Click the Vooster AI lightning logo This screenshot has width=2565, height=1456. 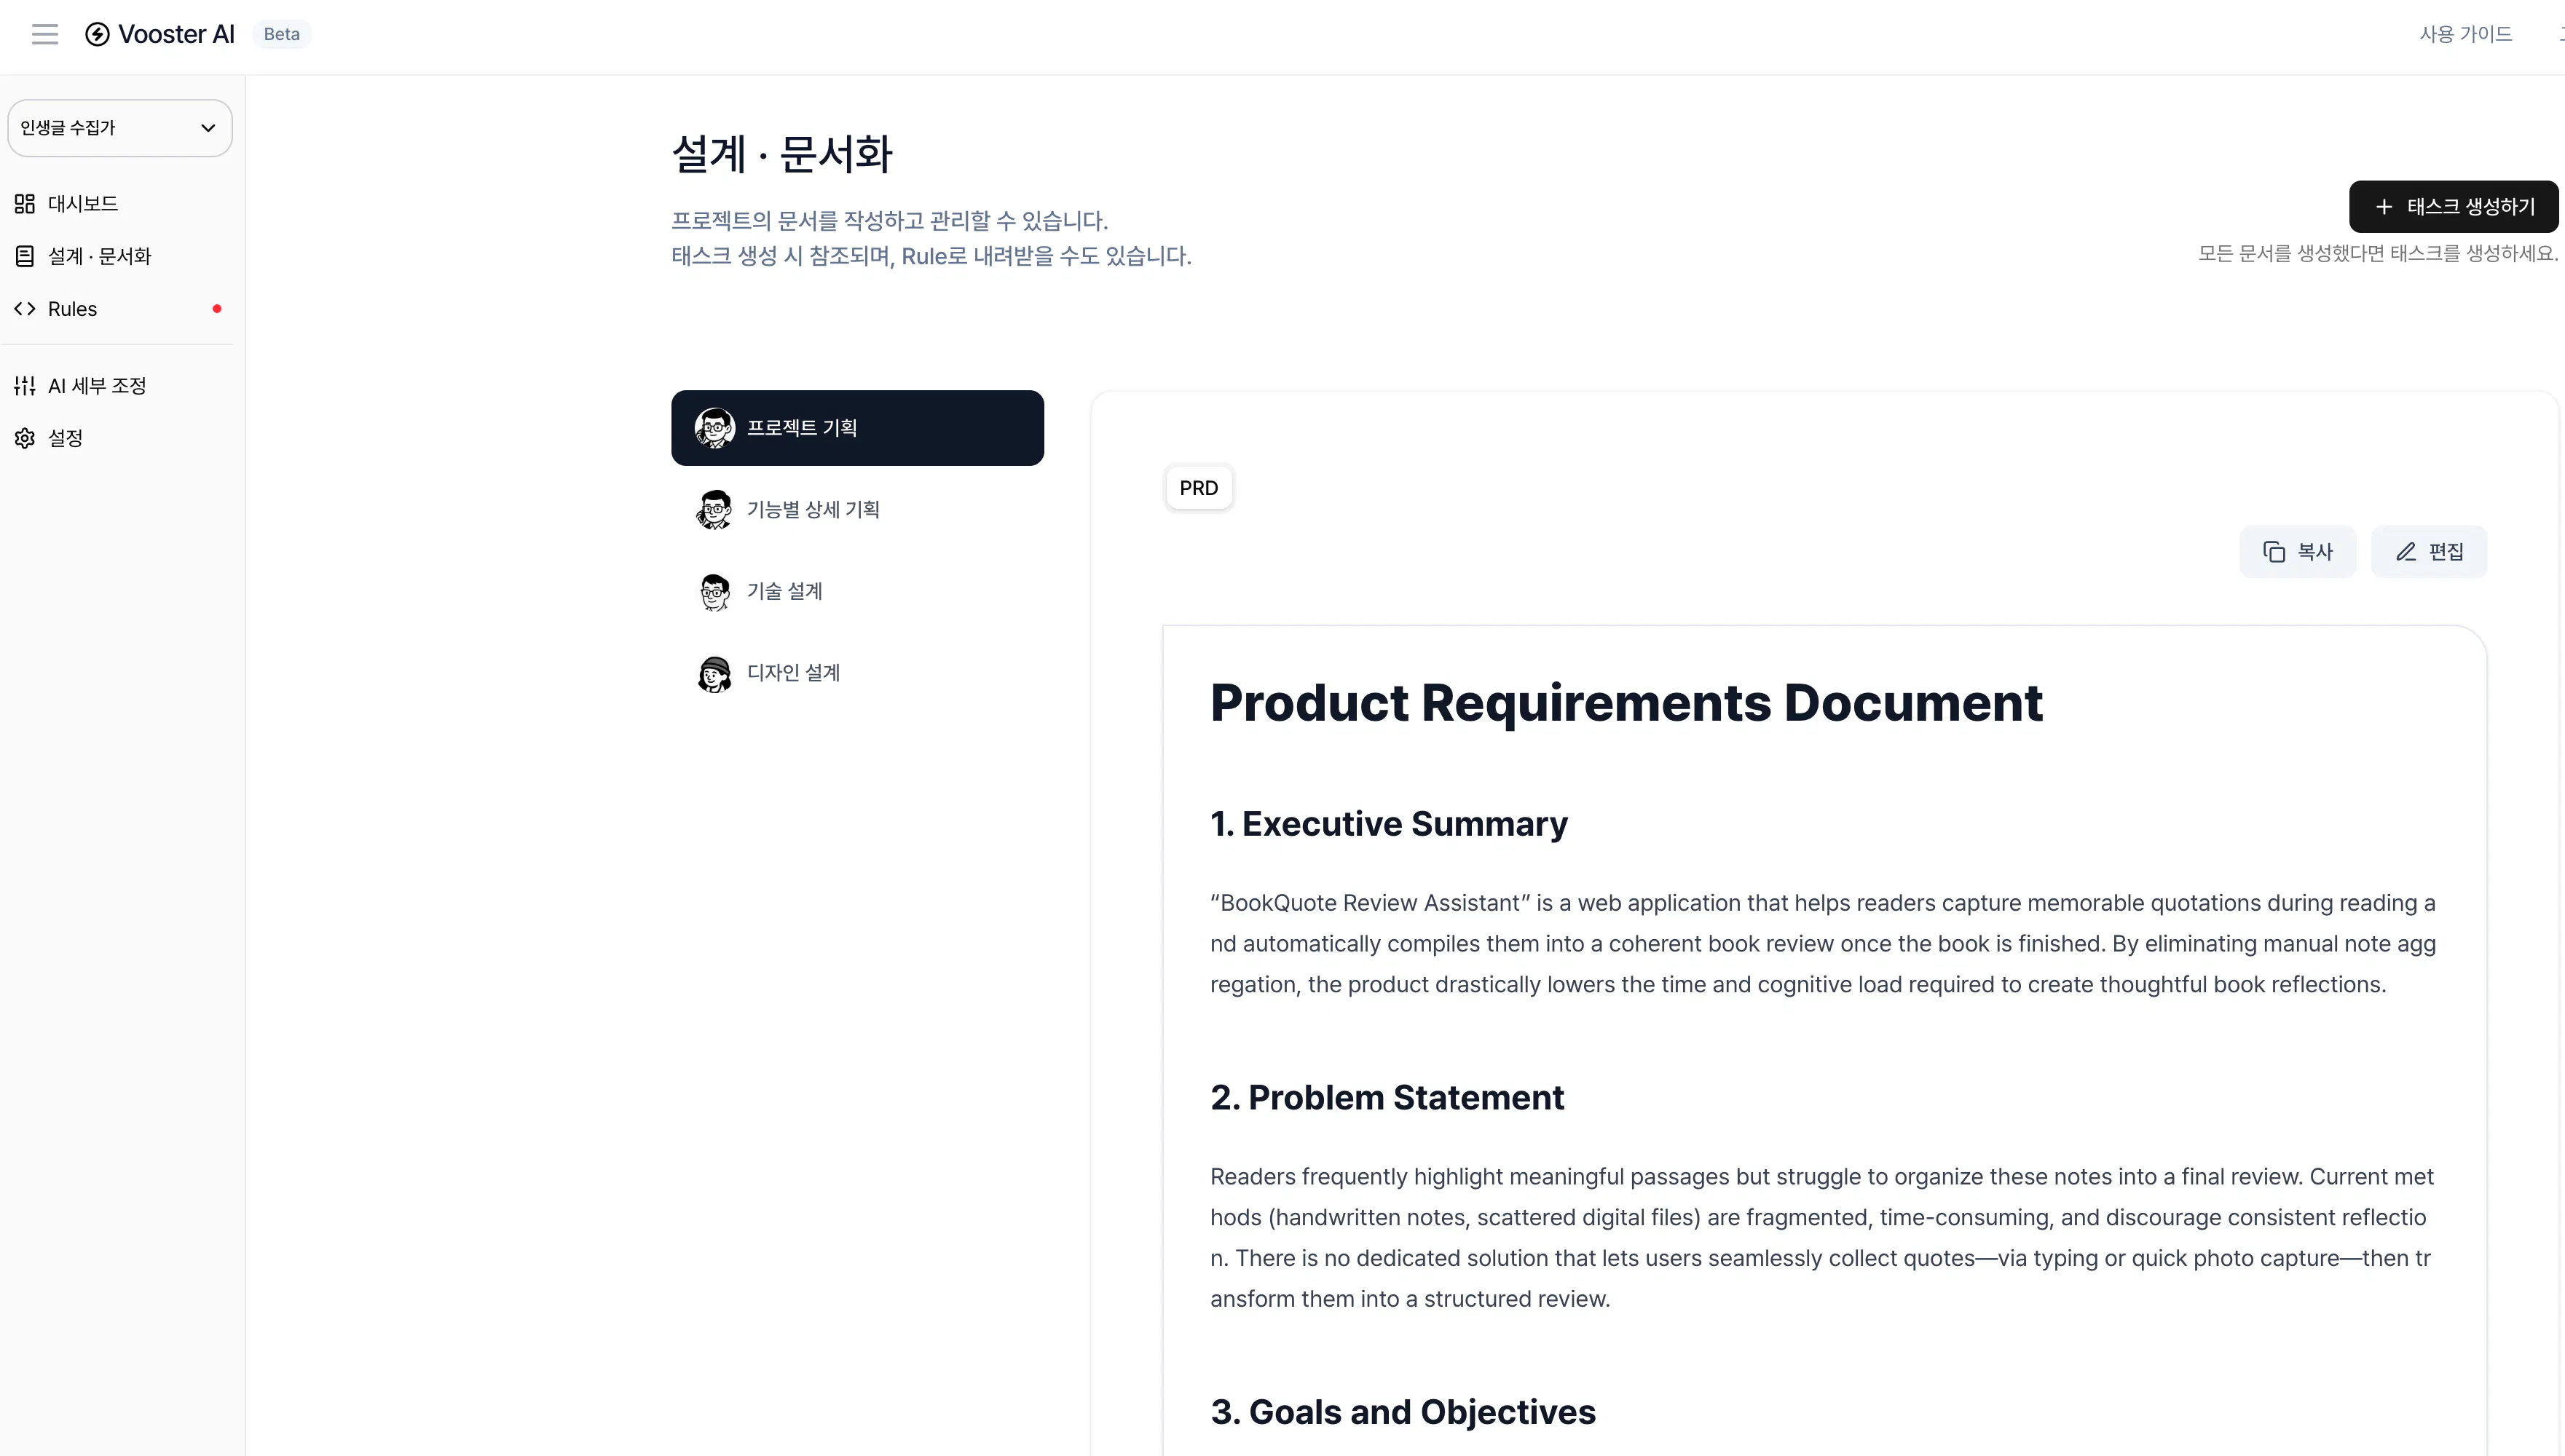pyautogui.click(x=96, y=33)
